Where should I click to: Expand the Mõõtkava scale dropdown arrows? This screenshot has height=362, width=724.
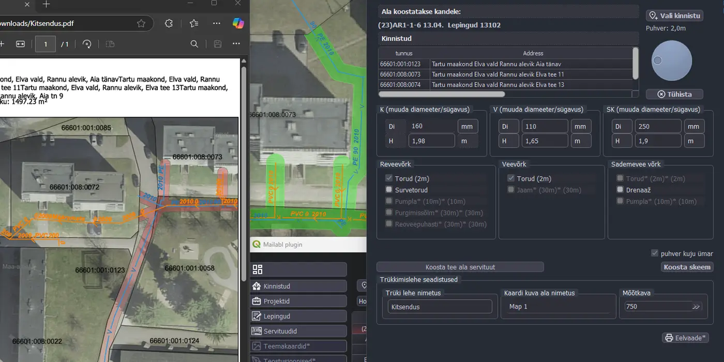[697, 307]
